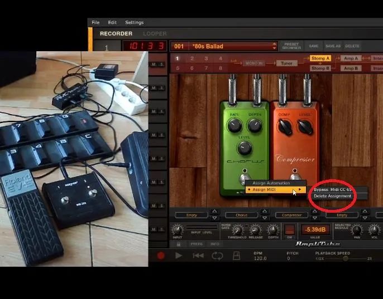Image resolution: width=383 pixels, height=299 pixels.
Task: Click the noise gate DEPTH knob
Action: [273, 230]
